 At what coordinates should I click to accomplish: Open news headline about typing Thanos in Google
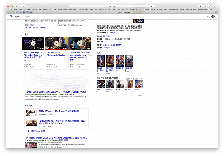click(x=59, y=111)
